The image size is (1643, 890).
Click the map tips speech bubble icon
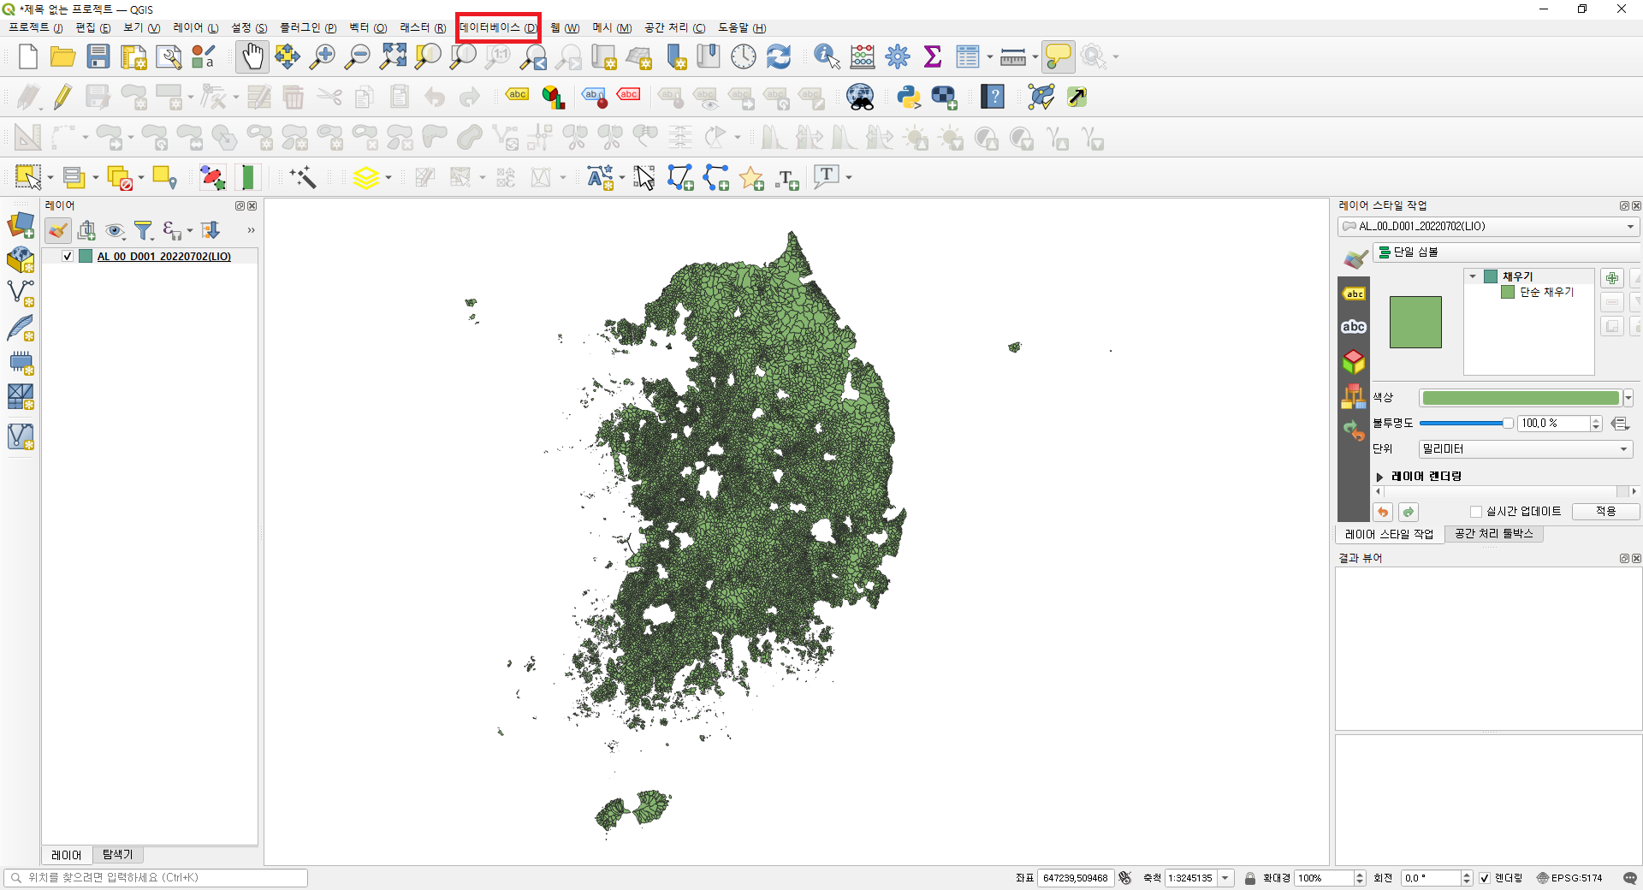[x=1059, y=56]
